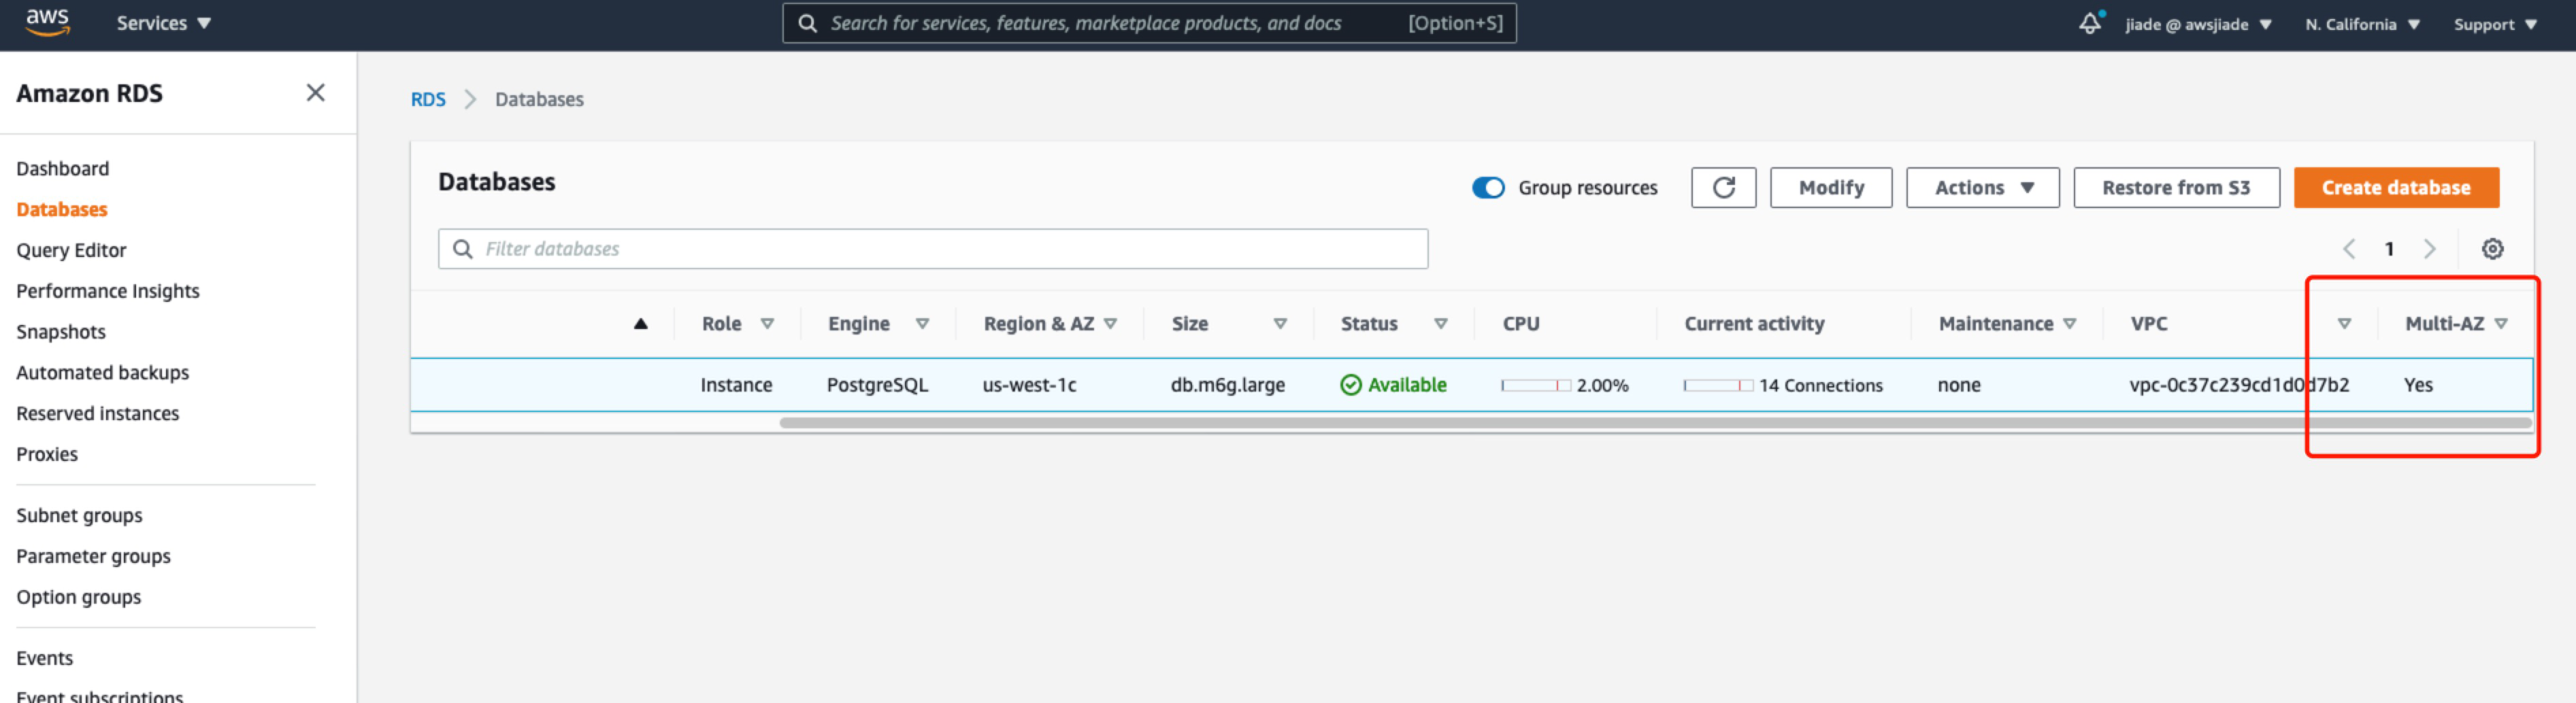Go to previous page arrow
2576x703 pixels.
[2348, 249]
